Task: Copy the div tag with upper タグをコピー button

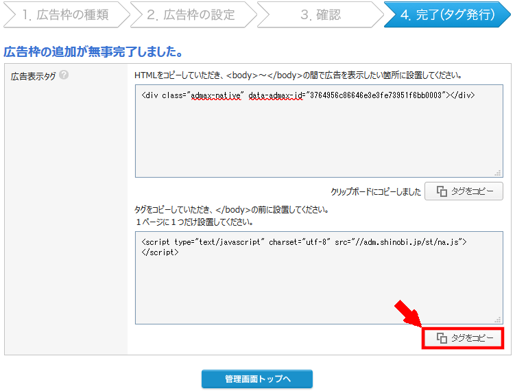Action: point(464,191)
